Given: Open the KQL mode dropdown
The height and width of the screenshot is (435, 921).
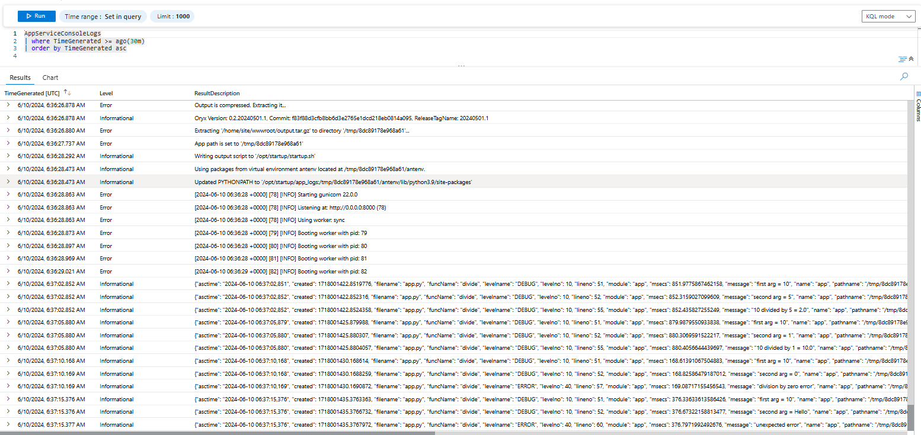Looking at the screenshot, I should click(x=888, y=16).
